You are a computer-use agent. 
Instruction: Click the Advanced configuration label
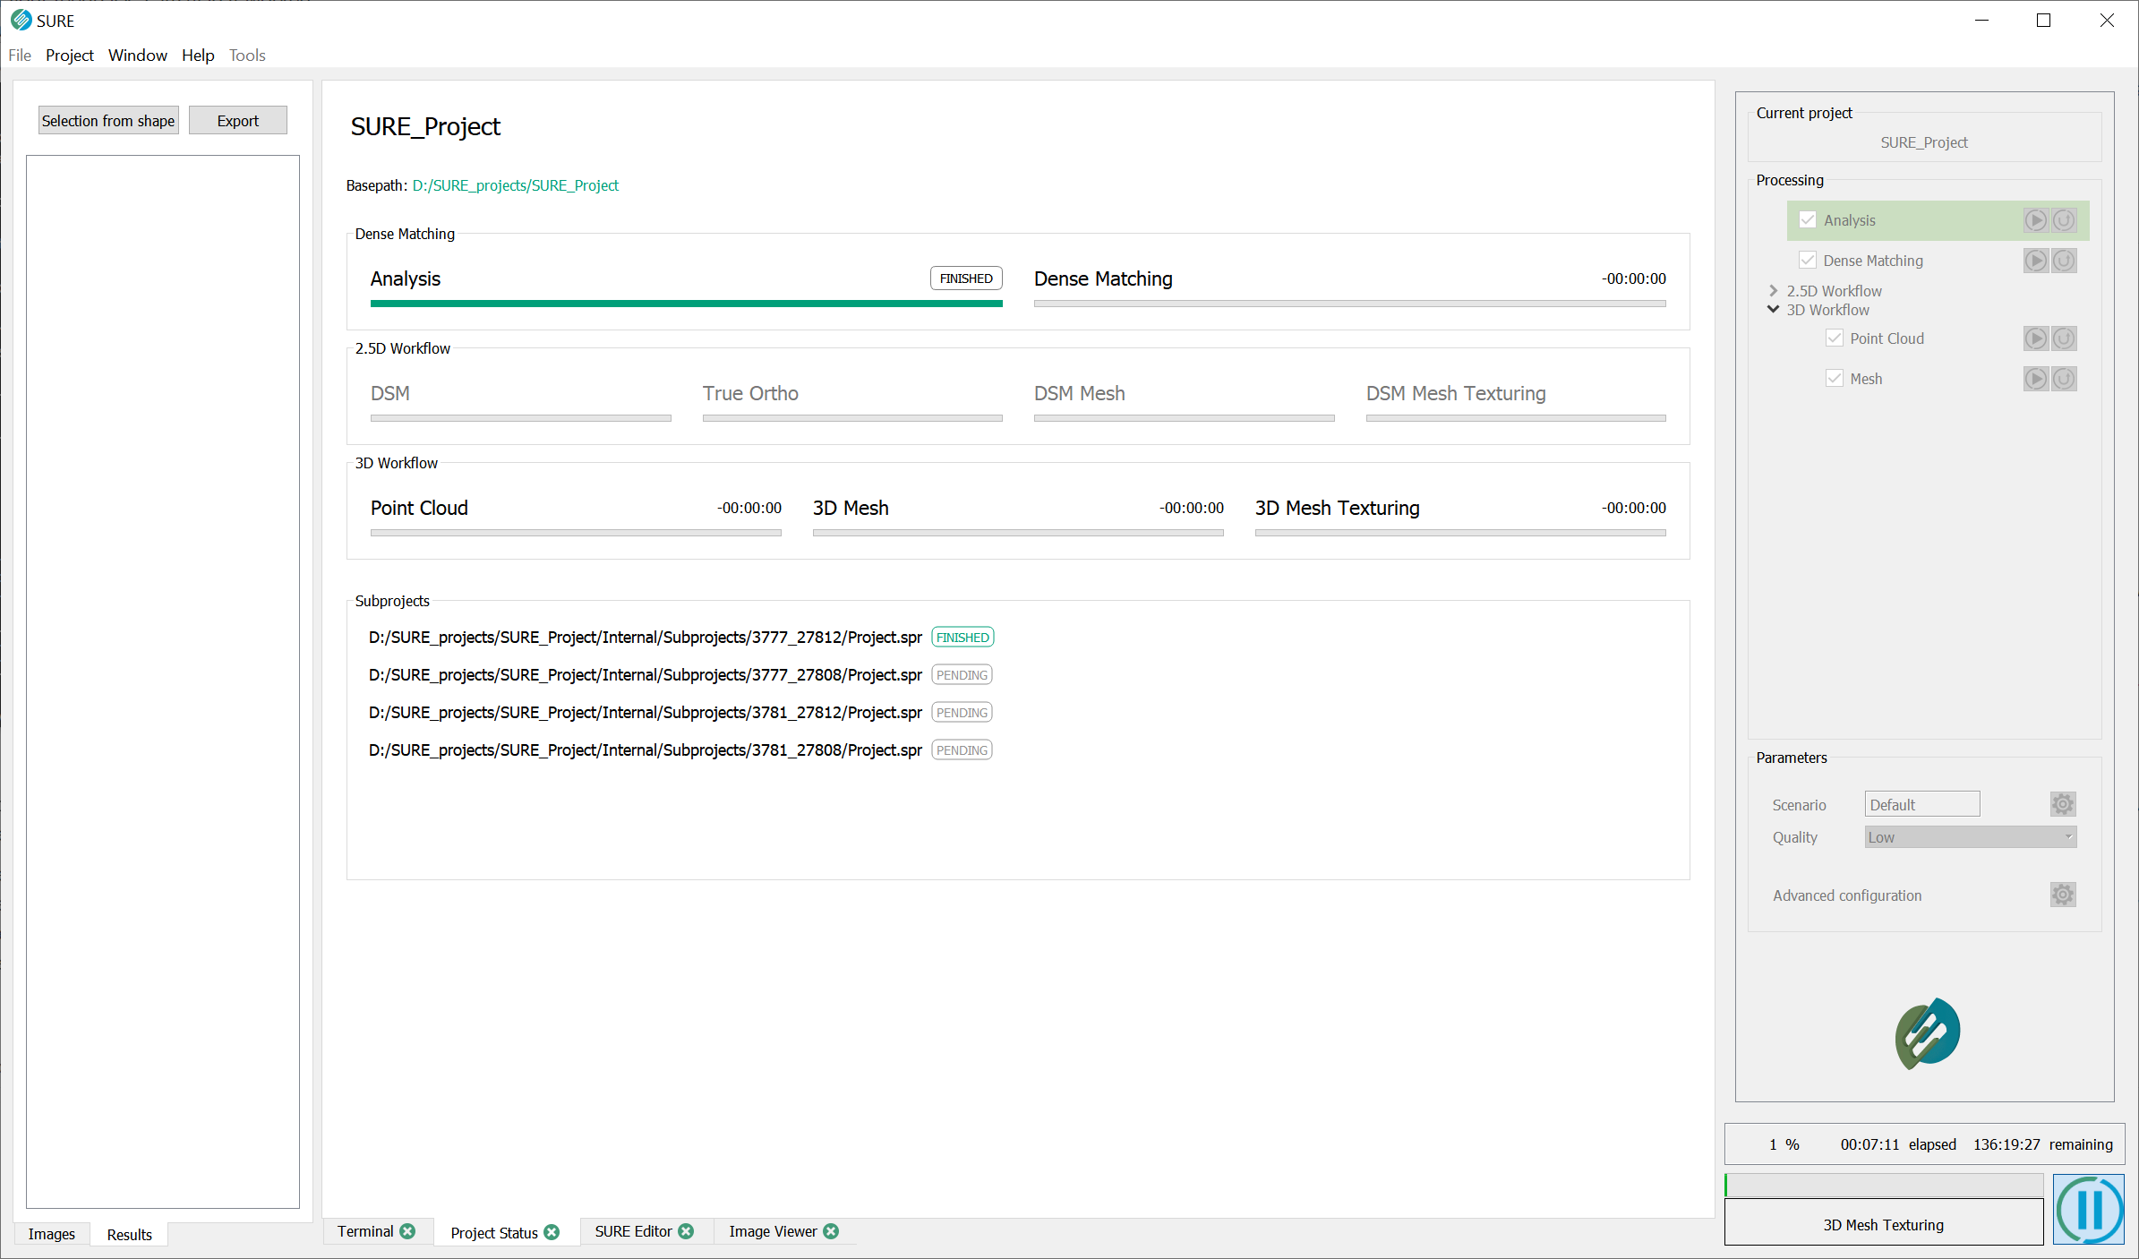1847,895
